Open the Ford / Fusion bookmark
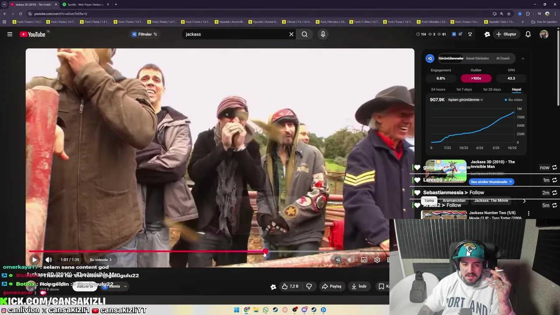This screenshot has width=560, height=315. coord(28,22)
